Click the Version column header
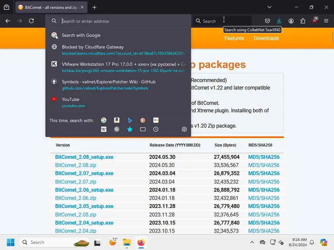Screen dimensions: 334x250 (63, 145)
